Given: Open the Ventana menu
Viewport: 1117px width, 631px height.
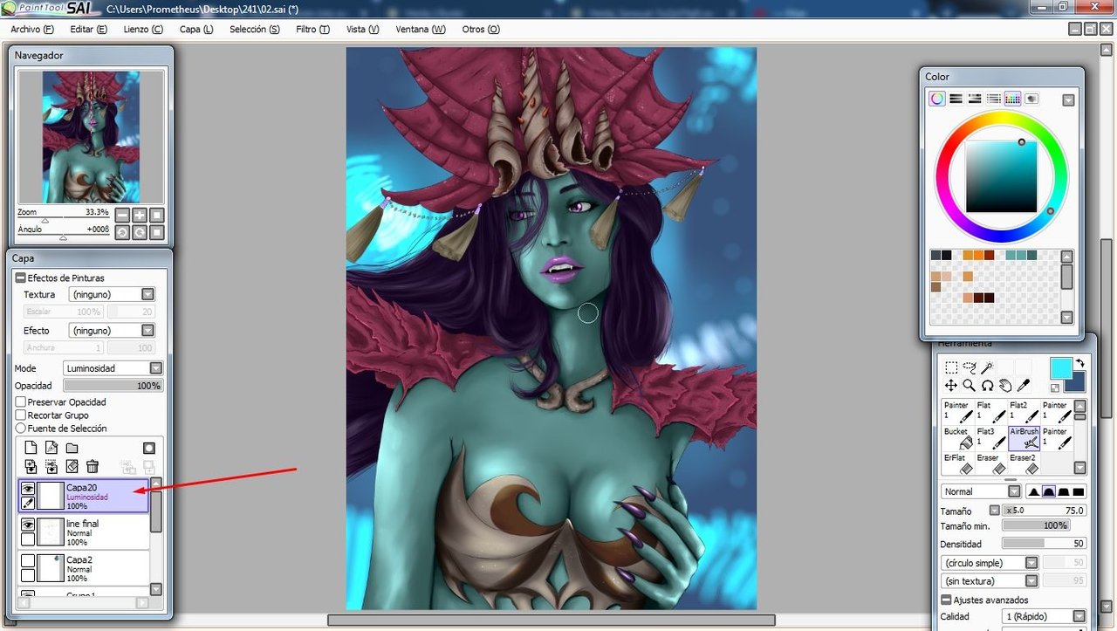Looking at the screenshot, I should pos(421,29).
